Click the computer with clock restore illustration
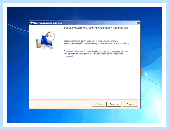Screen dimensions: 169x130 (46, 41)
